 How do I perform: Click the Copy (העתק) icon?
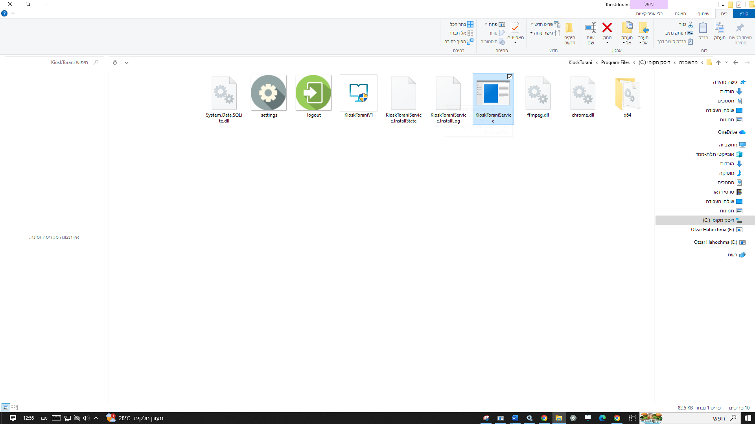coord(720,28)
